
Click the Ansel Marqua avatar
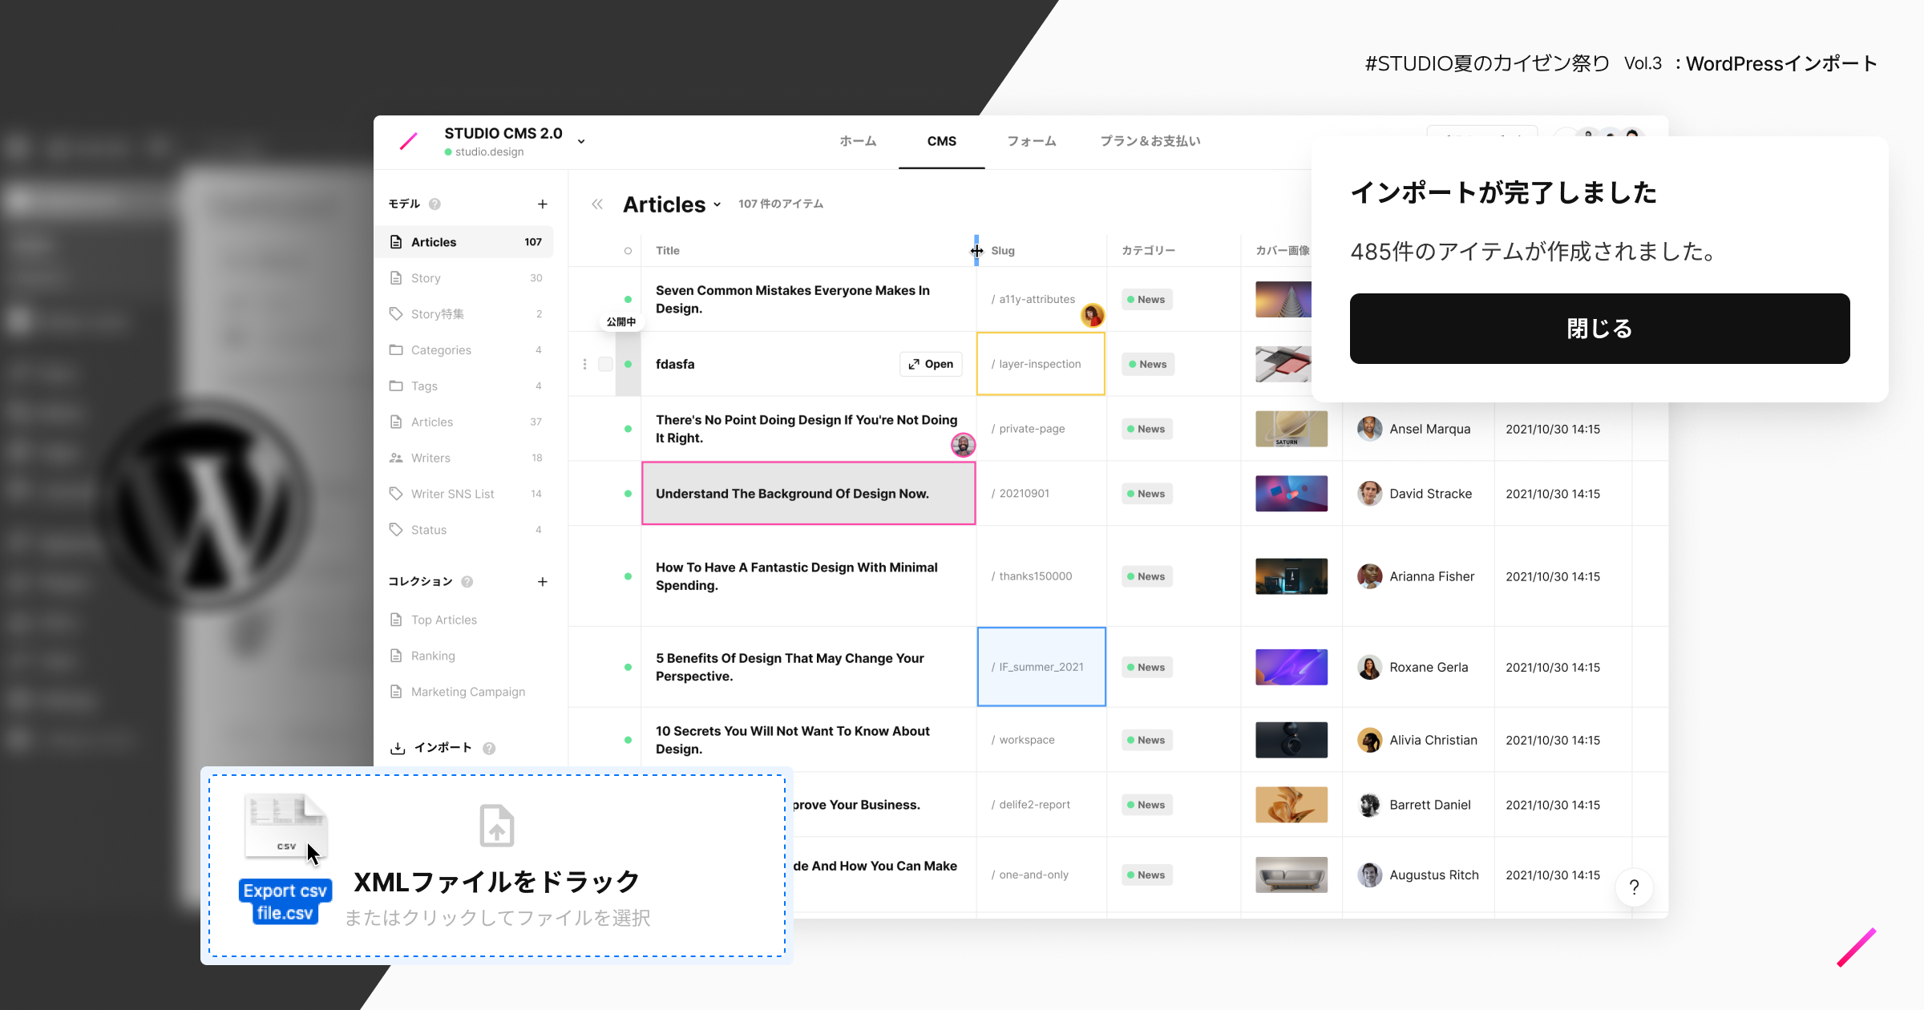point(1369,429)
